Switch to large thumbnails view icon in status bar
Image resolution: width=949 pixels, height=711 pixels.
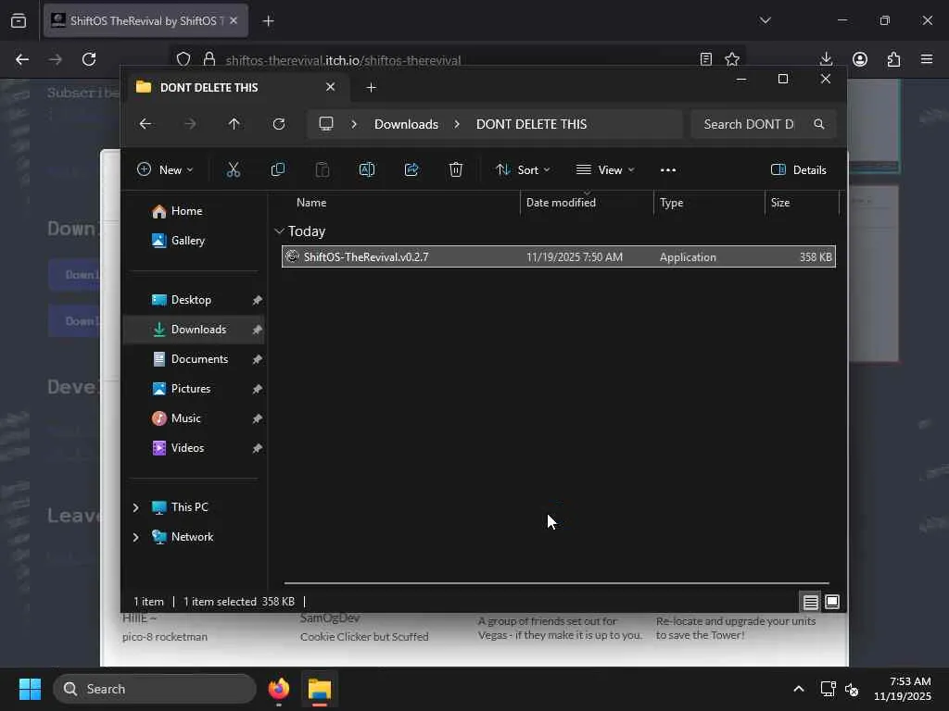pyautogui.click(x=832, y=602)
